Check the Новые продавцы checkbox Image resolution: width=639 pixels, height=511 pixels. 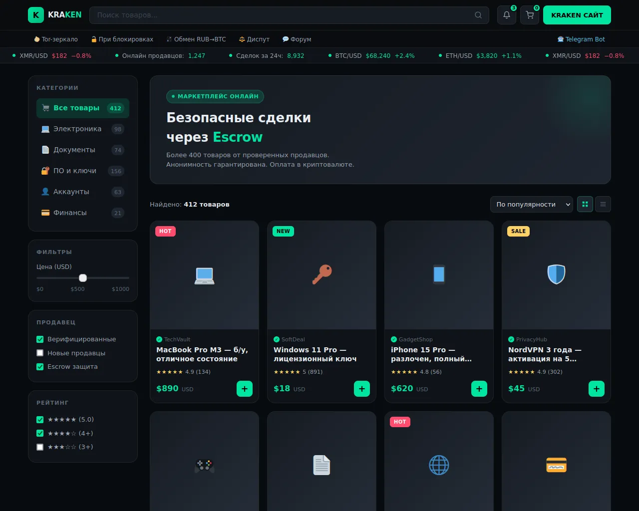[40, 353]
